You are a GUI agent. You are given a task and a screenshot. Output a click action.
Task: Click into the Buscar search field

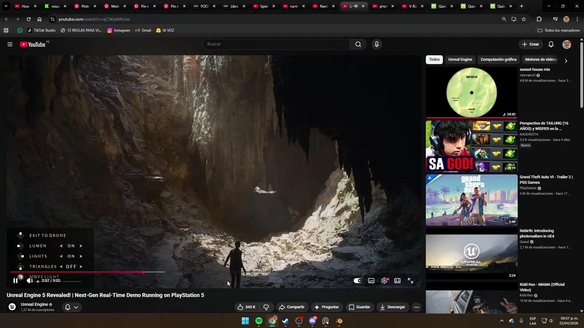click(x=276, y=44)
